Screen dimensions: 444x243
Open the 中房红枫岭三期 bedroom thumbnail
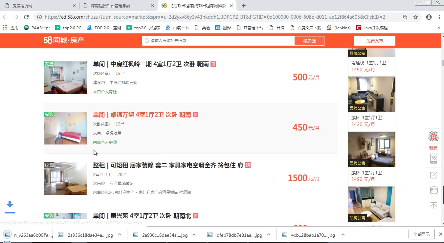coord(65,77)
